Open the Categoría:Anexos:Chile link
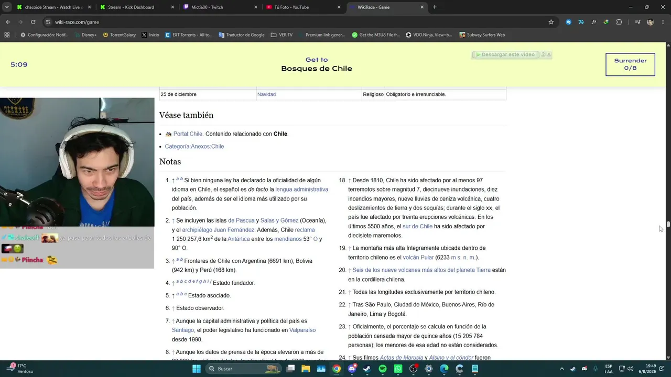The width and height of the screenshot is (671, 377). pyautogui.click(x=194, y=147)
